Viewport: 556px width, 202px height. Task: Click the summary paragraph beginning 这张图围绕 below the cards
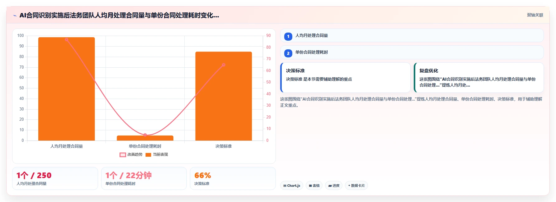411,102
